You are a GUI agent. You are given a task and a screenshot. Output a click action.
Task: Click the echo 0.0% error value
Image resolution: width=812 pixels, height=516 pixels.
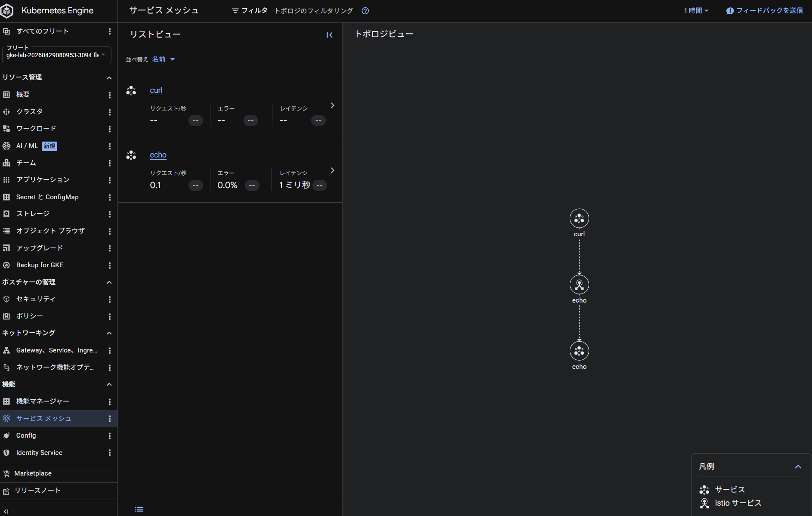point(227,185)
